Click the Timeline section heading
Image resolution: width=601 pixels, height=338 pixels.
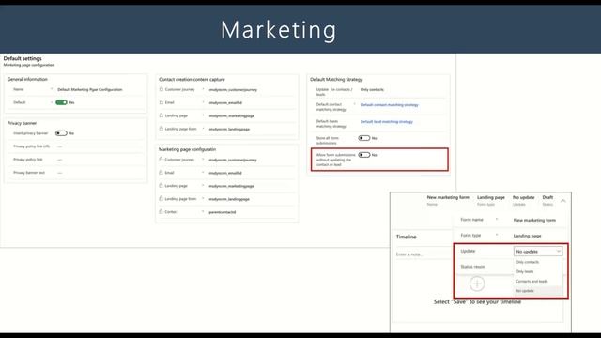click(407, 237)
